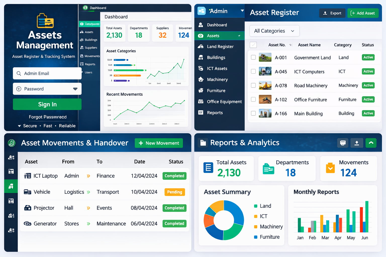The height and width of the screenshot is (257, 386).
Task: Select the Buildings icon in the dashboard sidebar
Action: click(x=83, y=40)
